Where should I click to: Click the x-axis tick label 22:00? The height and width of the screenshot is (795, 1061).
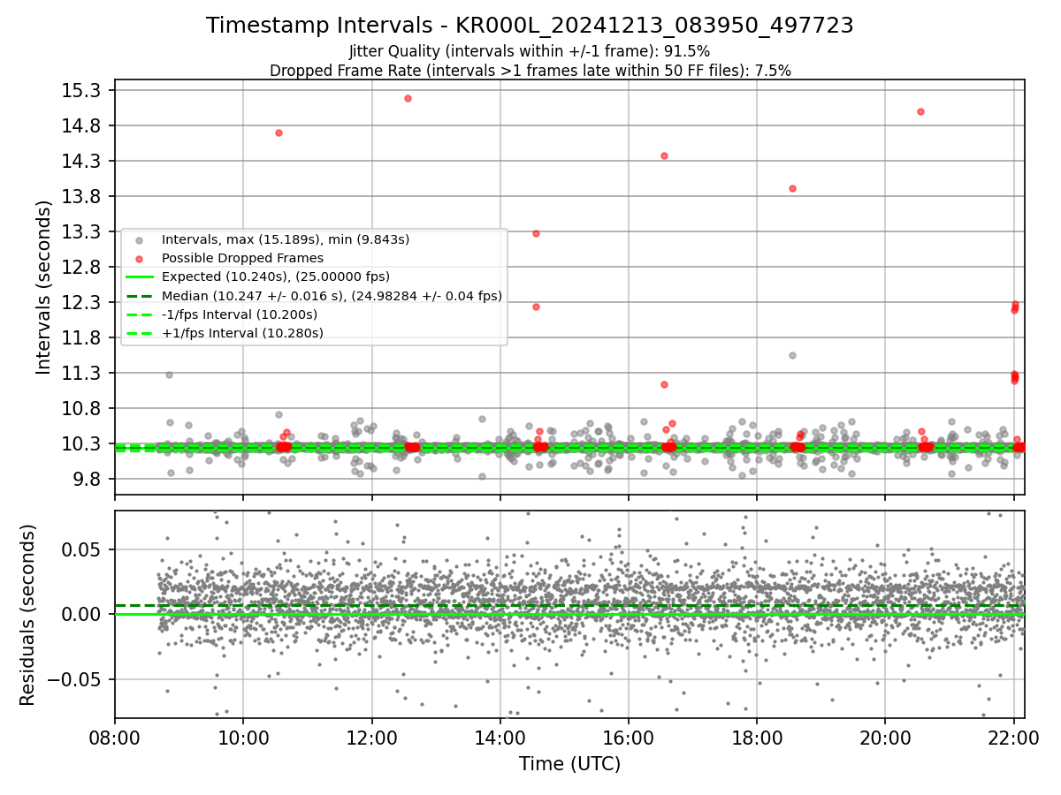(x=1014, y=738)
